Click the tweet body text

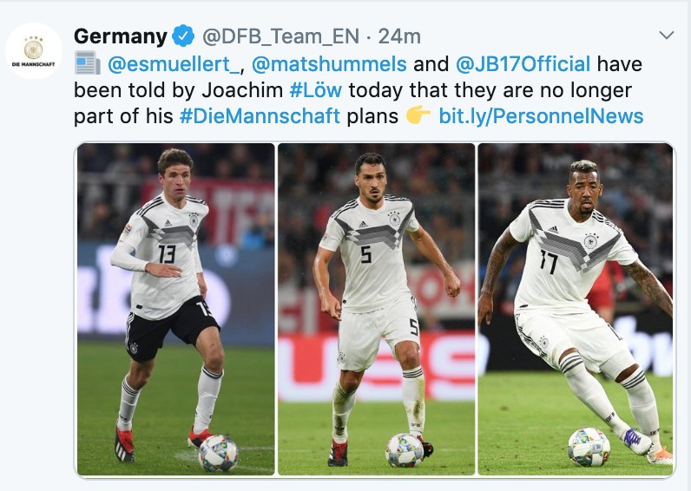pyautogui.click(x=359, y=90)
